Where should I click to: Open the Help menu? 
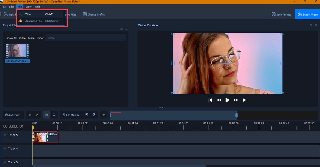point(37,7)
